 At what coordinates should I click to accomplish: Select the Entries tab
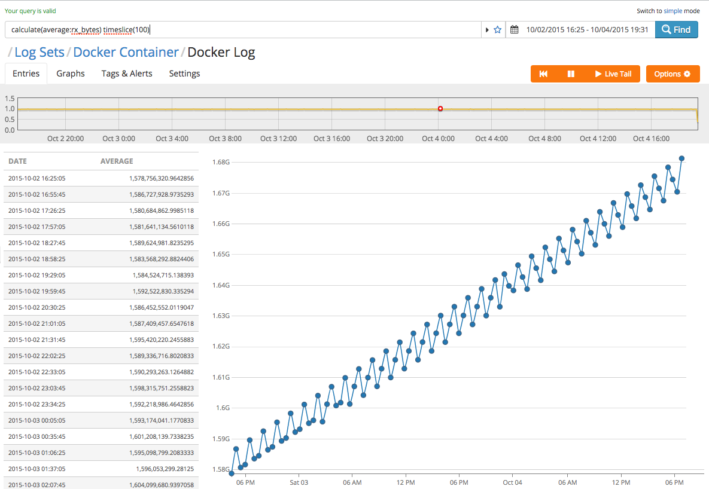click(x=26, y=74)
